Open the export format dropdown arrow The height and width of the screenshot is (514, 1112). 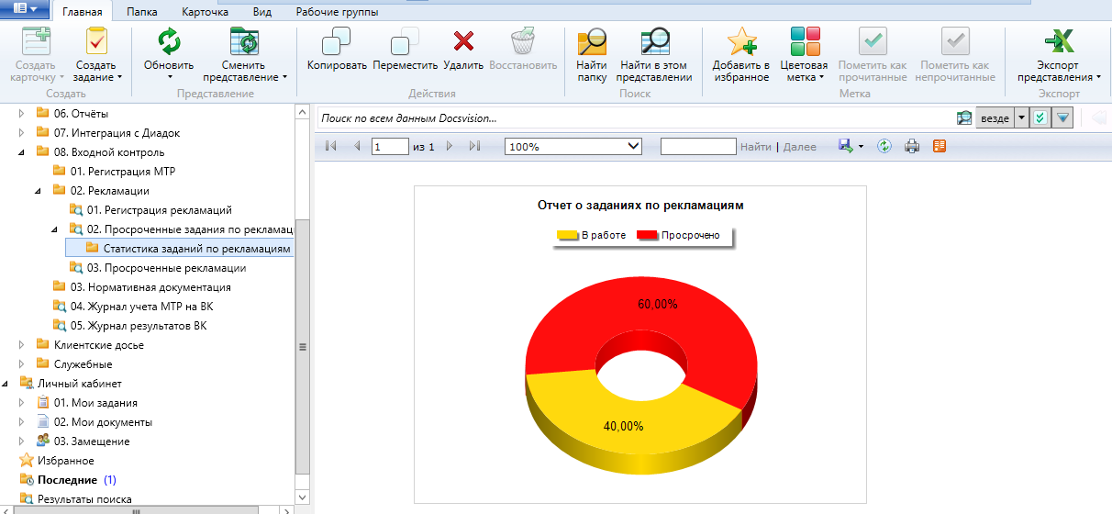[861, 147]
